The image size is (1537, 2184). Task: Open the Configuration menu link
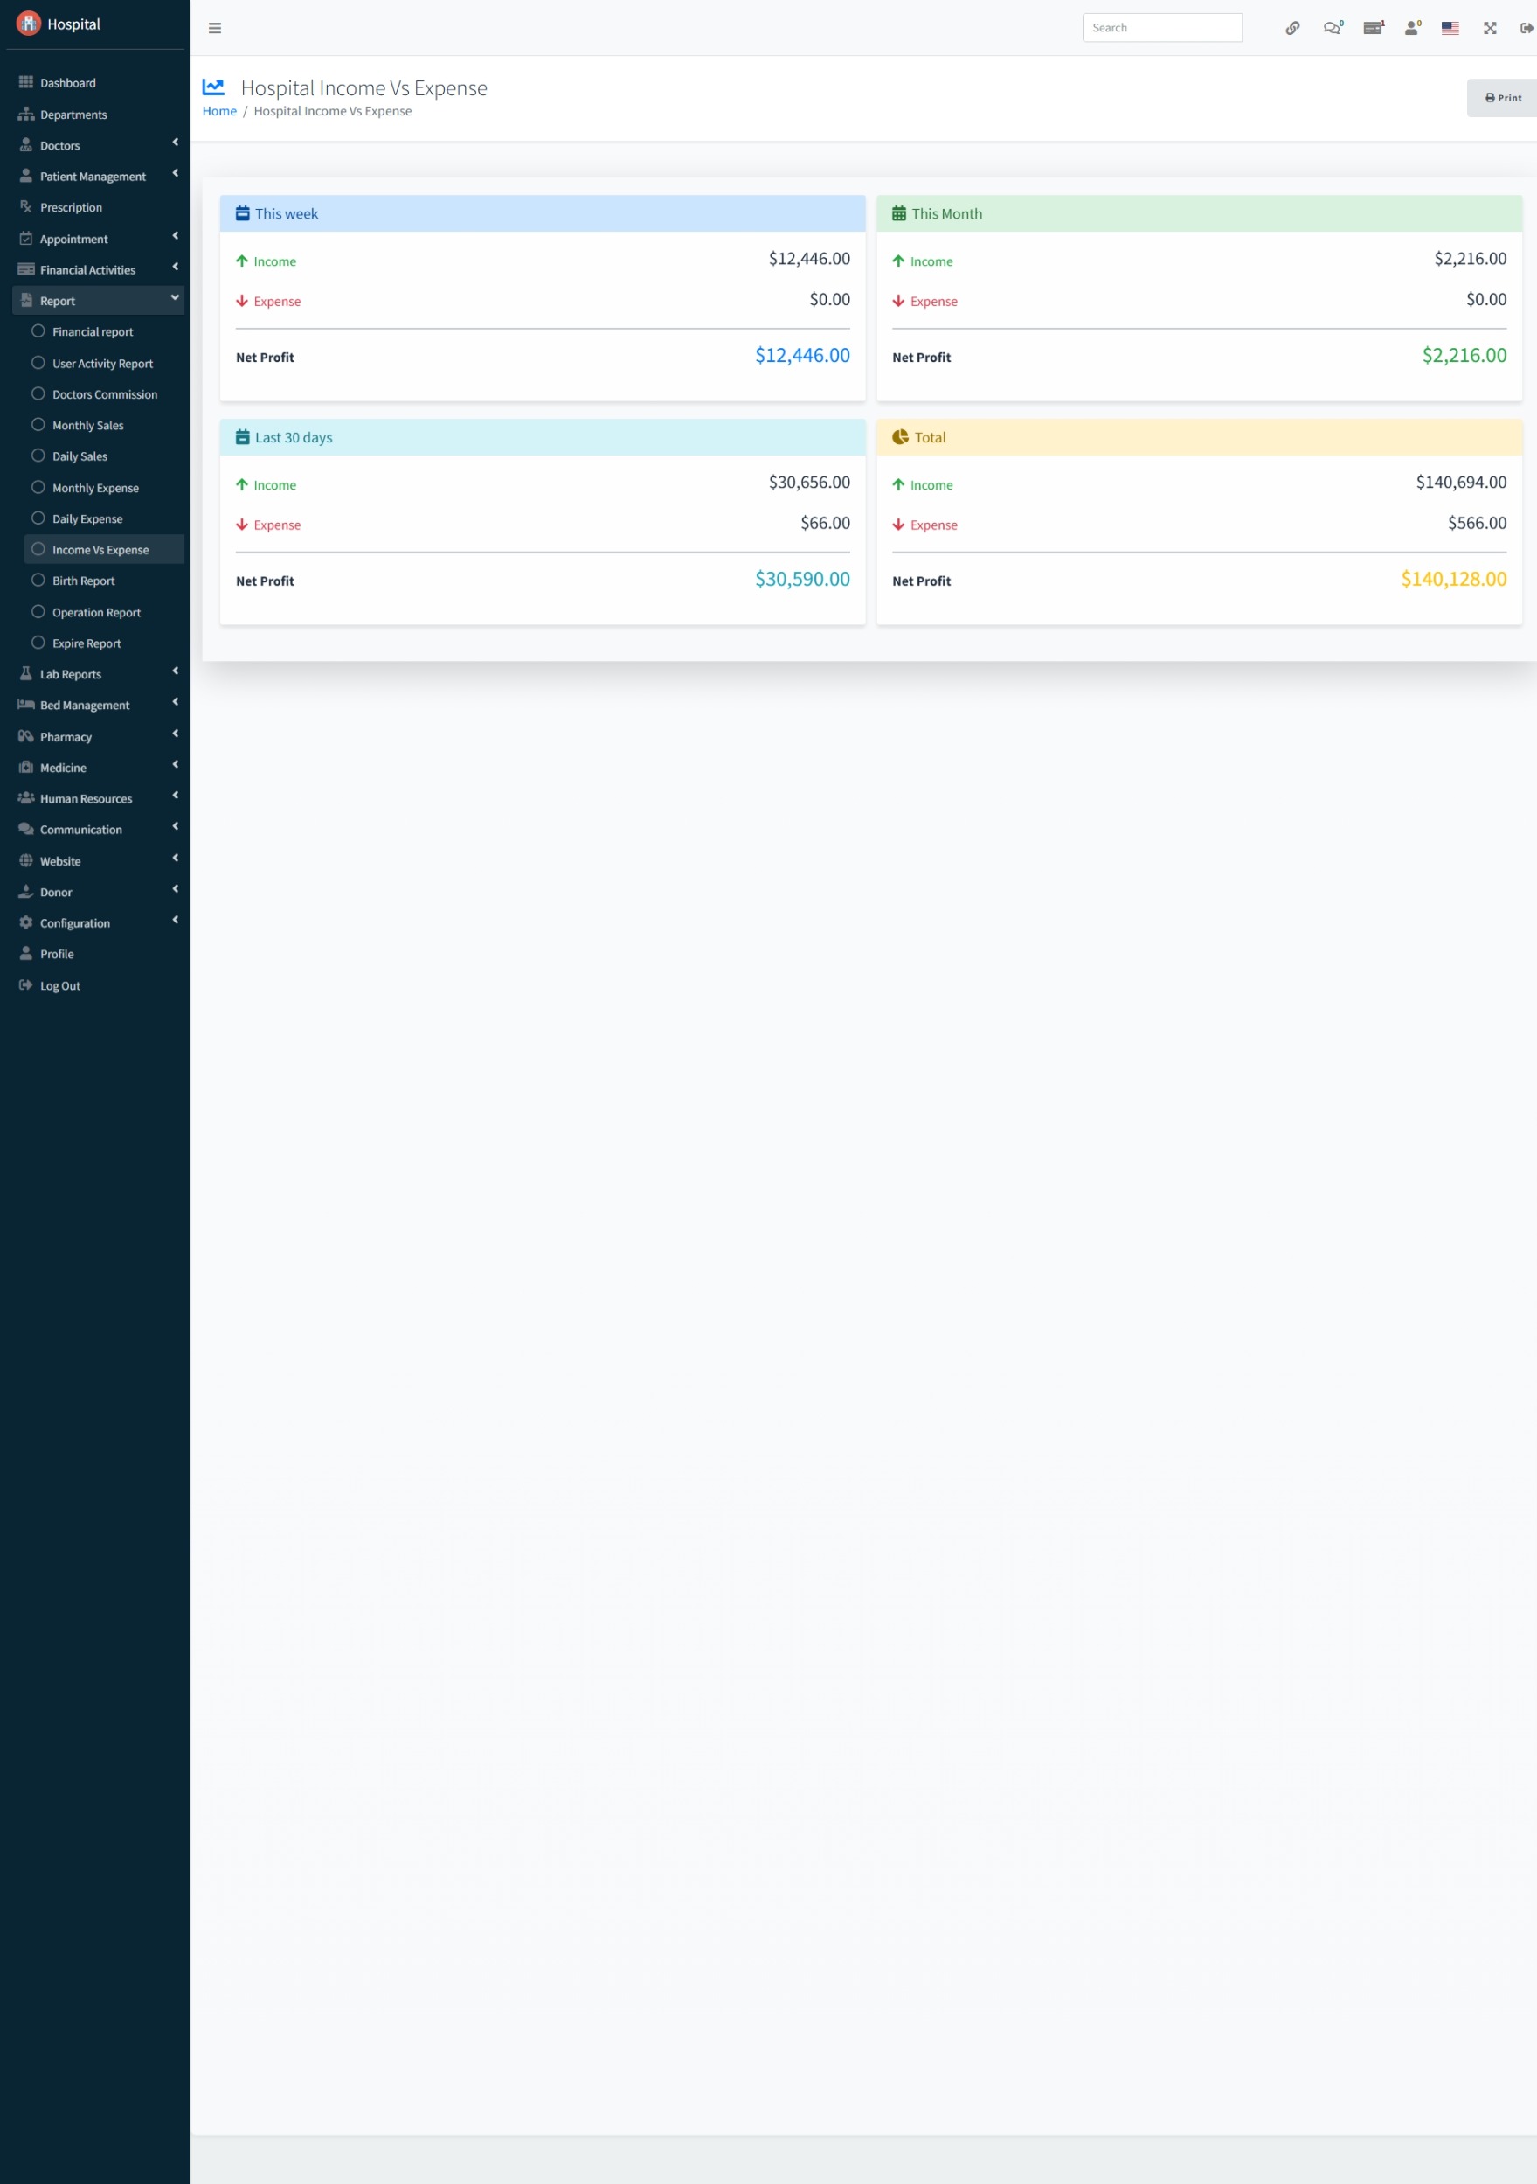(x=98, y=922)
